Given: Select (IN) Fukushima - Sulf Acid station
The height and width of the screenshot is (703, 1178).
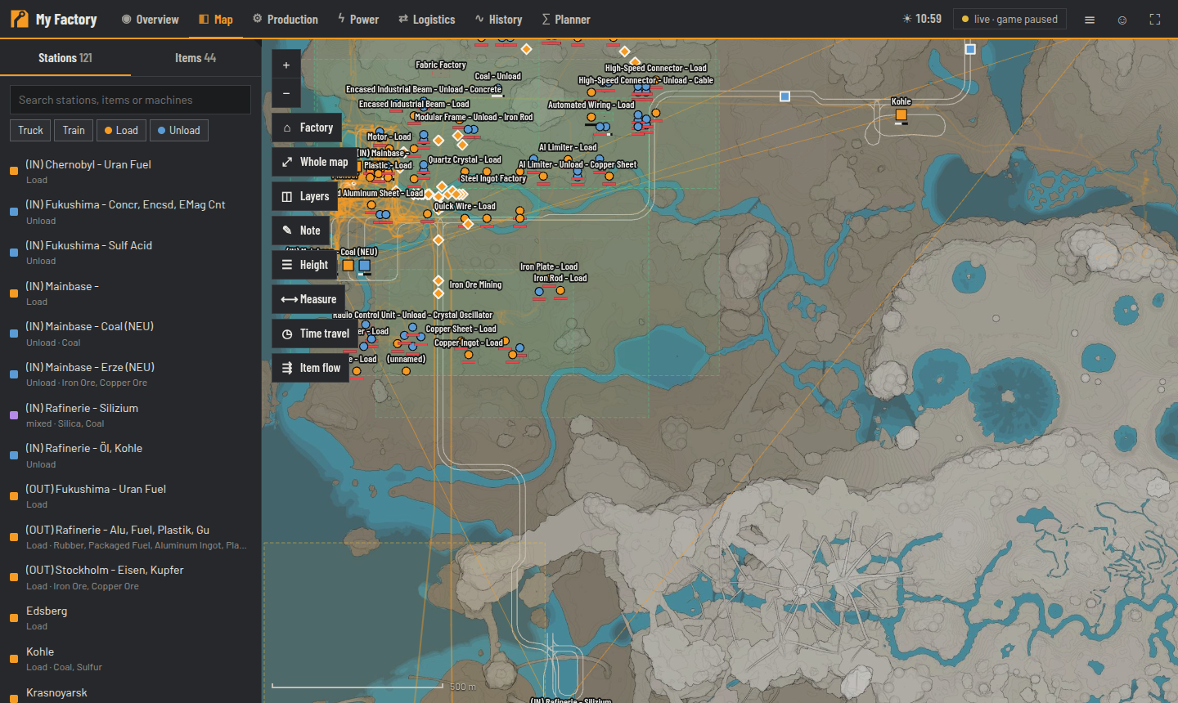Looking at the screenshot, I should pyautogui.click(x=131, y=253).
